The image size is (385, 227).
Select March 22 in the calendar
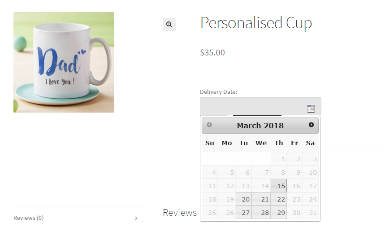[279, 199]
